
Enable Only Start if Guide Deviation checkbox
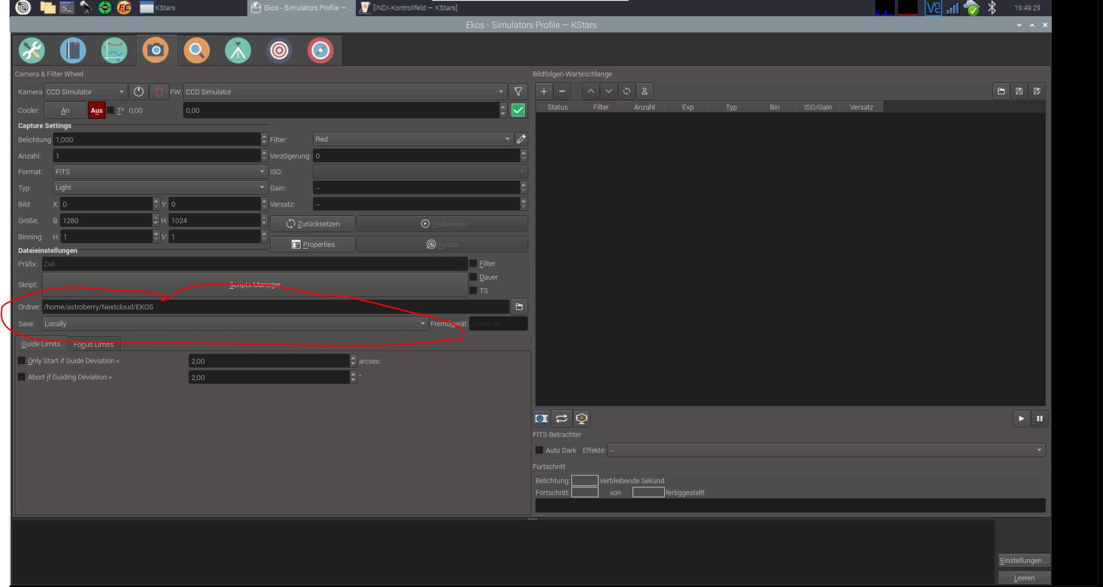22,361
